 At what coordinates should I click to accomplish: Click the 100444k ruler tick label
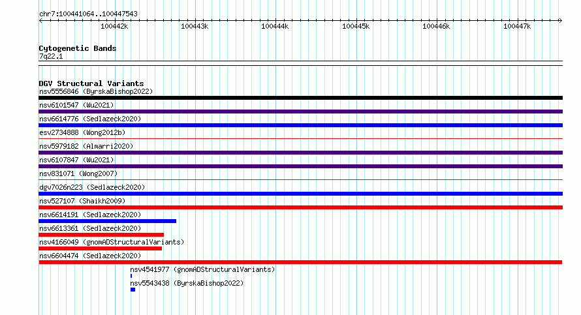pos(275,26)
